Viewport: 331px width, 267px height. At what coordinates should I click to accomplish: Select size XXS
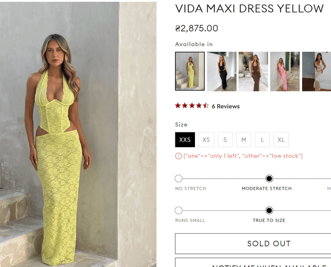coord(185,139)
